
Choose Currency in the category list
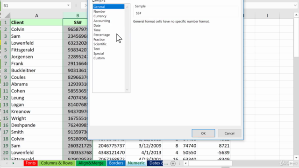100,16
